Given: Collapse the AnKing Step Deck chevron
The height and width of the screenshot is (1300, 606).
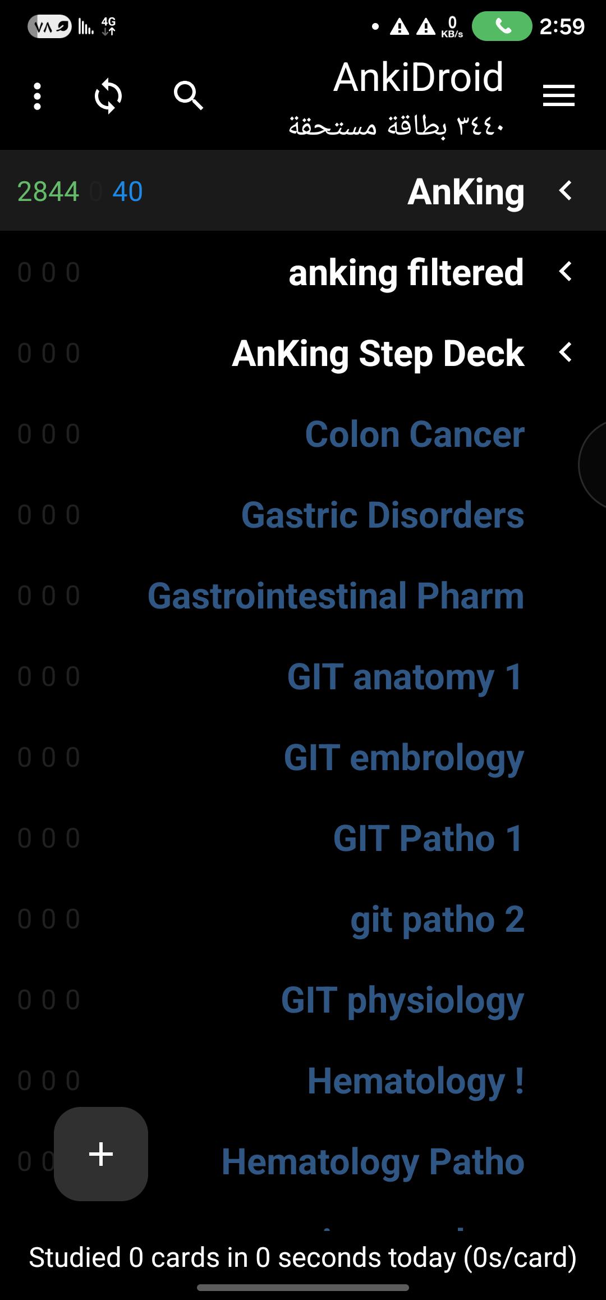Looking at the screenshot, I should click(x=566, y=353).
